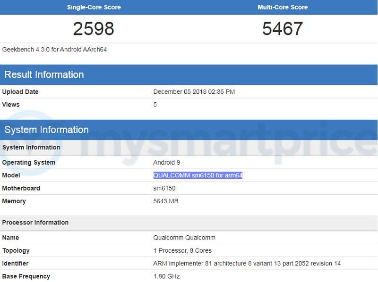Screen dimensions: 378x282
Task: Click the System Information blue header
Action: click(46, 130)
